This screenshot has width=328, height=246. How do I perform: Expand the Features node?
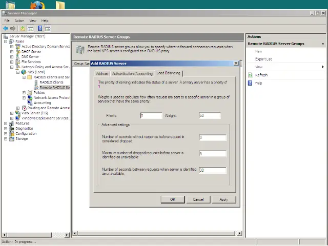pos(6,124)
